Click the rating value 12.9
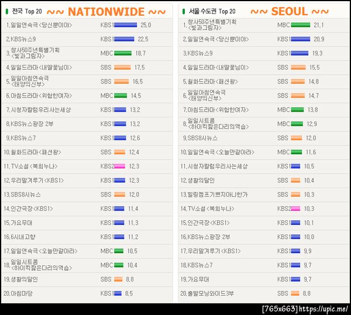The width and height of the screenshot is (351, 315). 312,124
